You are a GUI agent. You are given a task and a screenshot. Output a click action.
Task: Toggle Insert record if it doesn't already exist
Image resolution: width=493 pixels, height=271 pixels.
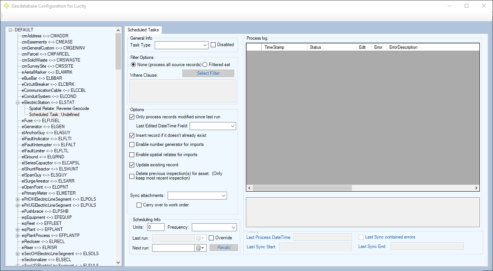(132, 135)
